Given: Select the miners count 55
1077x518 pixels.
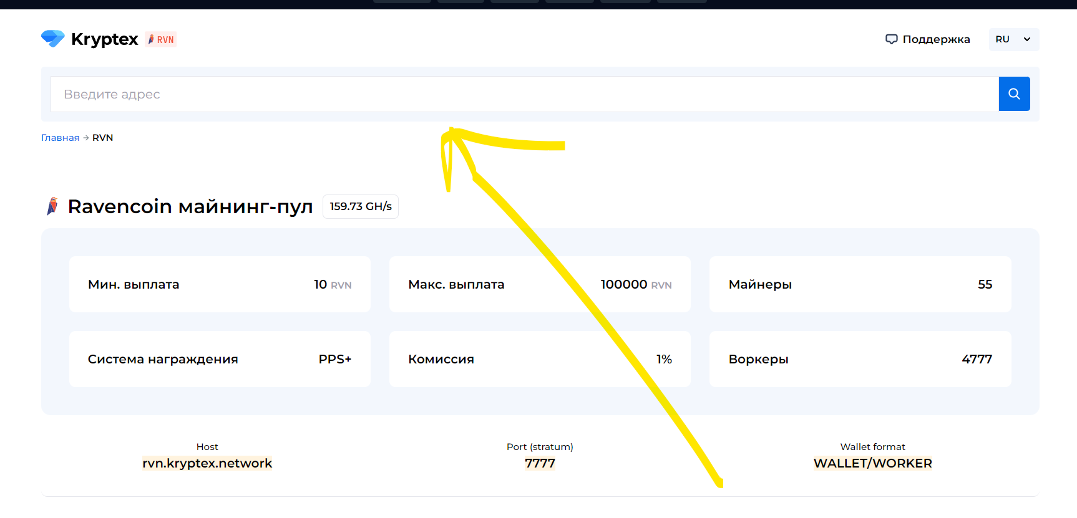Looking at the screenshot, I should coord(985,284).
